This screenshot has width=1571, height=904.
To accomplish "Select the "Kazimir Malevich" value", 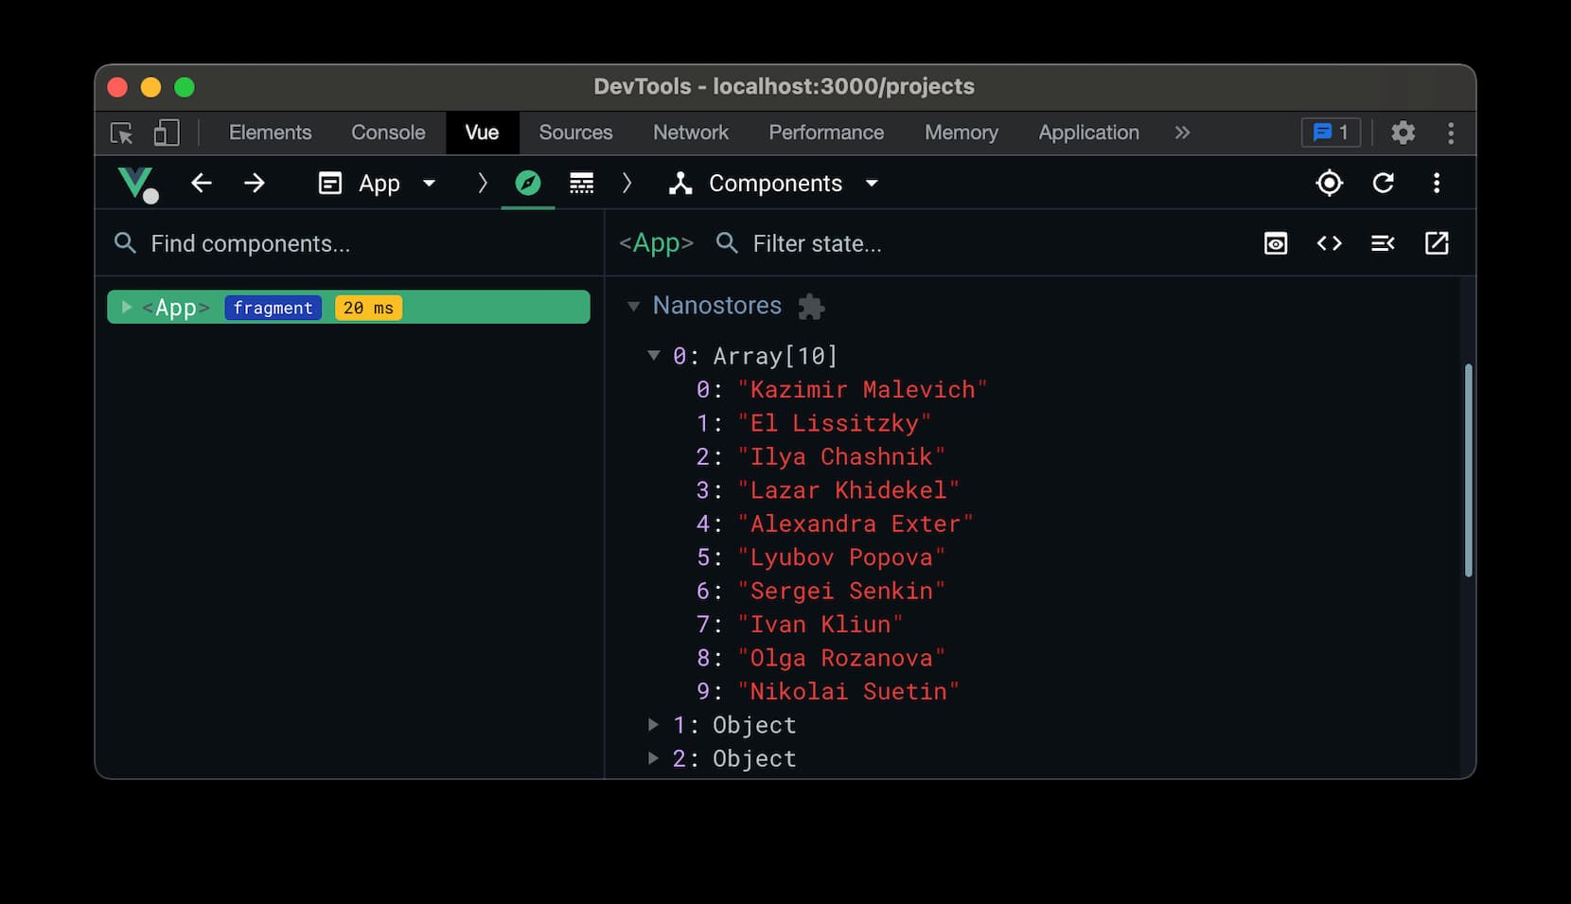I will pyautogui.click(x=862, y=389).
